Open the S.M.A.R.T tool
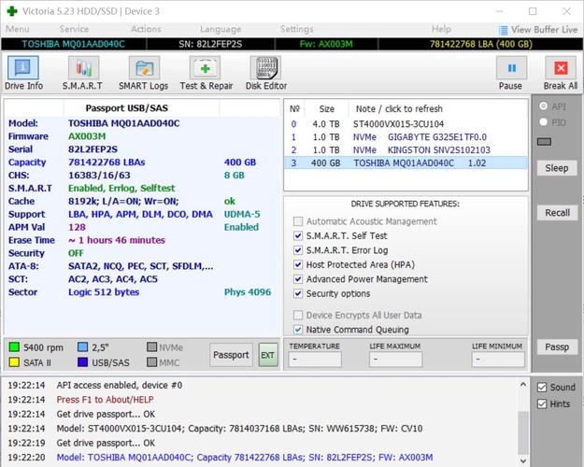Screen dimensions: 584x467 click(82, 73)
